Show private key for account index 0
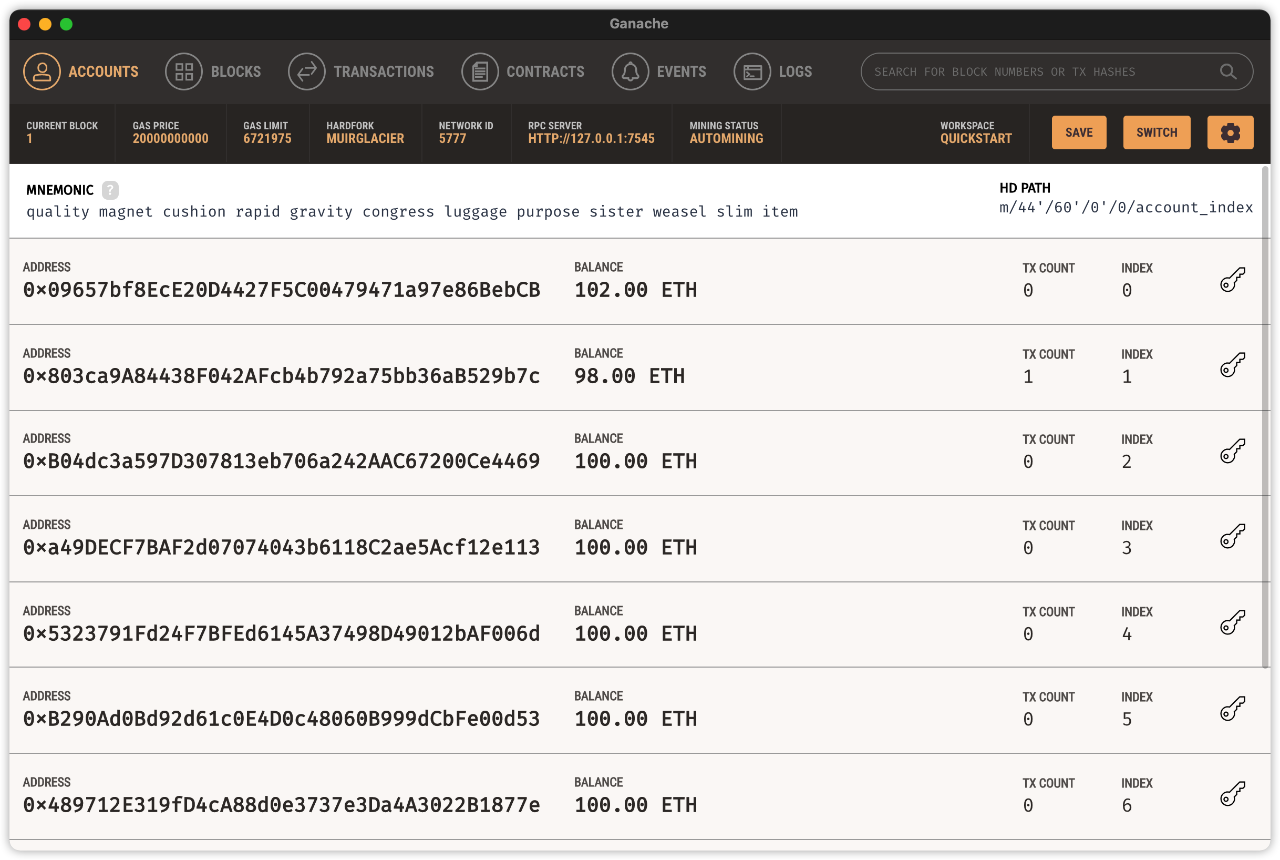 tap(1232, 280)
